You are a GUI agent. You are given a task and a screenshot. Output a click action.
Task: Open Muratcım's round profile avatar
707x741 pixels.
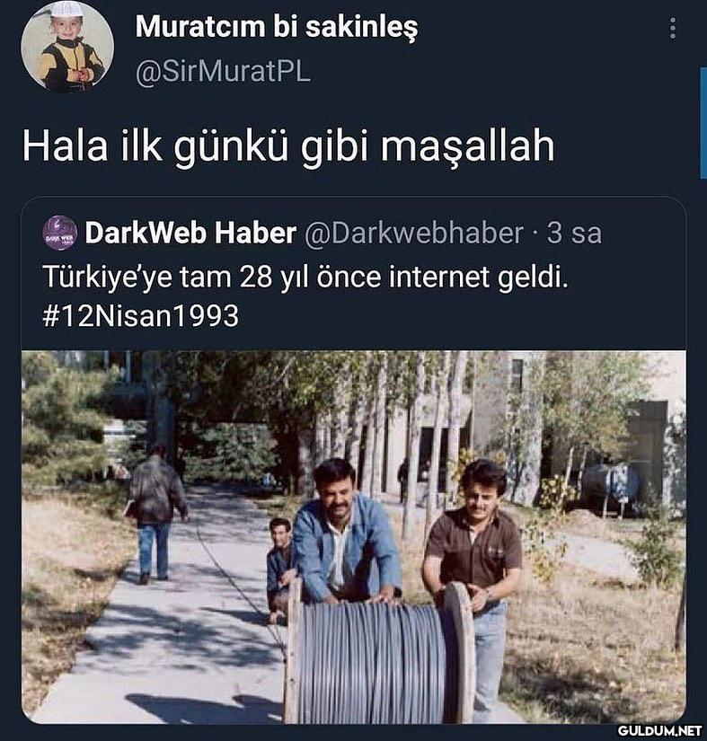[67, 46]
